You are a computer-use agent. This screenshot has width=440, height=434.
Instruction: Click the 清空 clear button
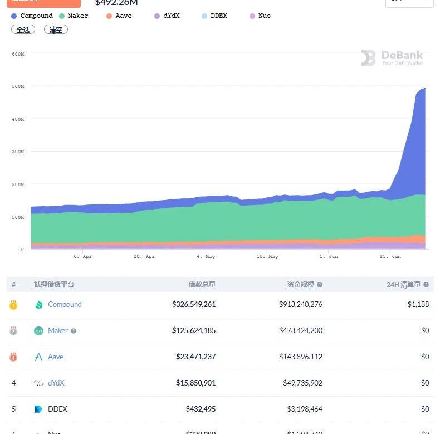(56, 30)
